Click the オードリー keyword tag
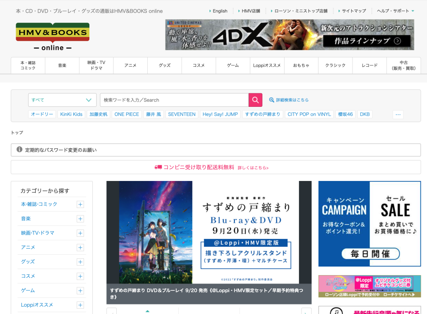This screenshot has width=427, height=314. (x=42, y=114)
